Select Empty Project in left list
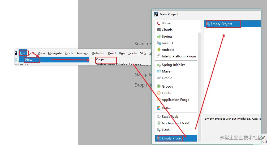The height and width of the screenshot is (145, 267). 176,138
